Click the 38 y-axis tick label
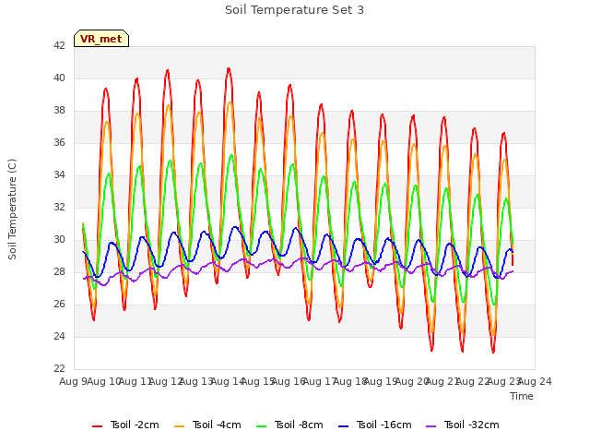Screen dimensions: 590x443 59,111
